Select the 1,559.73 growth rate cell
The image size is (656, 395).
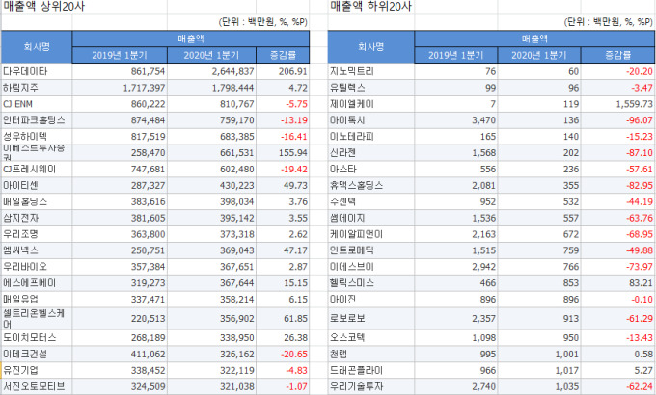(x=618, y=104)
